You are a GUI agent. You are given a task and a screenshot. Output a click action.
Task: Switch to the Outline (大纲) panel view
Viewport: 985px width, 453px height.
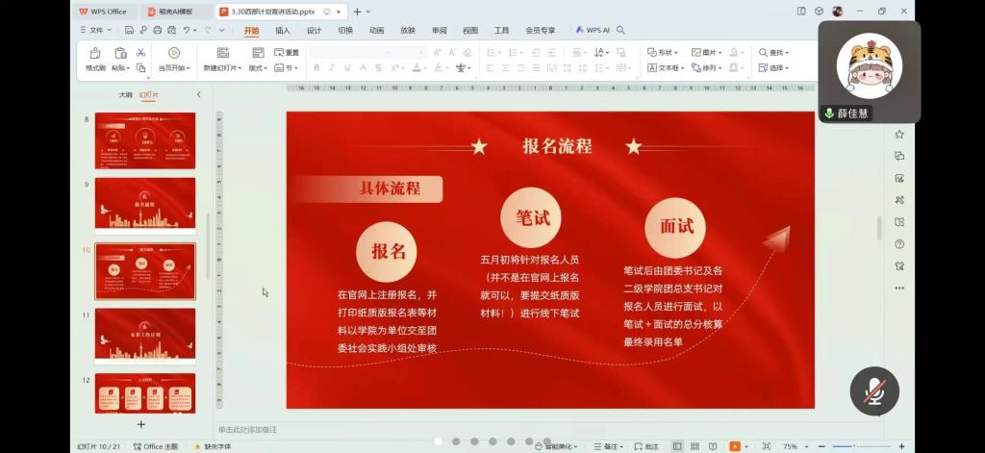coord(125,95)
